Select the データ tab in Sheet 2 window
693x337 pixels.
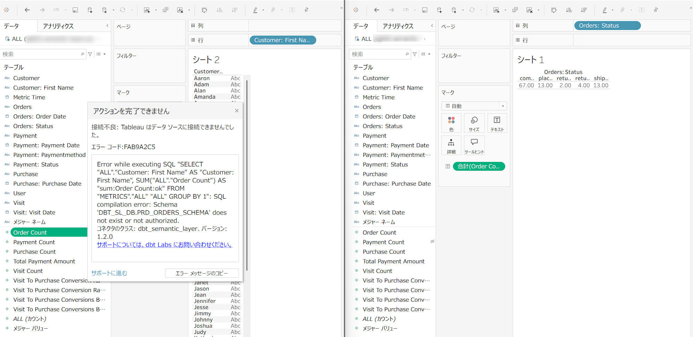point(11,26)
